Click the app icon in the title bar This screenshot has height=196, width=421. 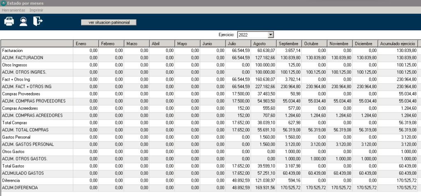coord(3,3)
